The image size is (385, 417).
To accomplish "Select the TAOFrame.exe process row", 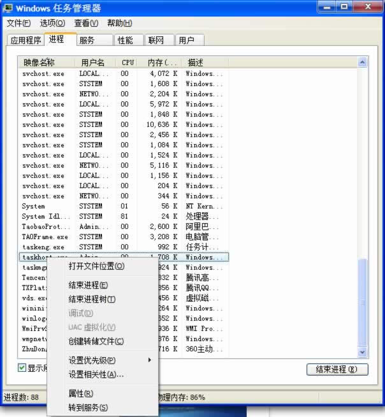I will (124, 237).
